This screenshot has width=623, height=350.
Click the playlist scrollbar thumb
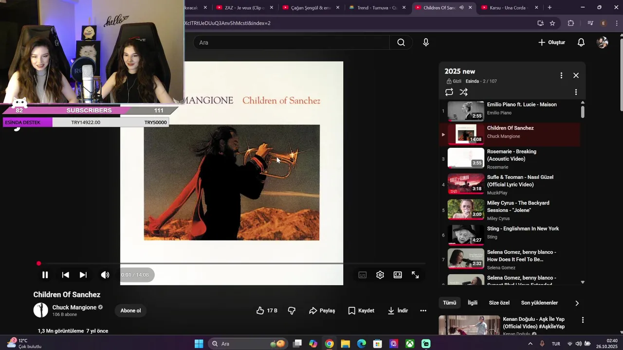tap(583, 111)
